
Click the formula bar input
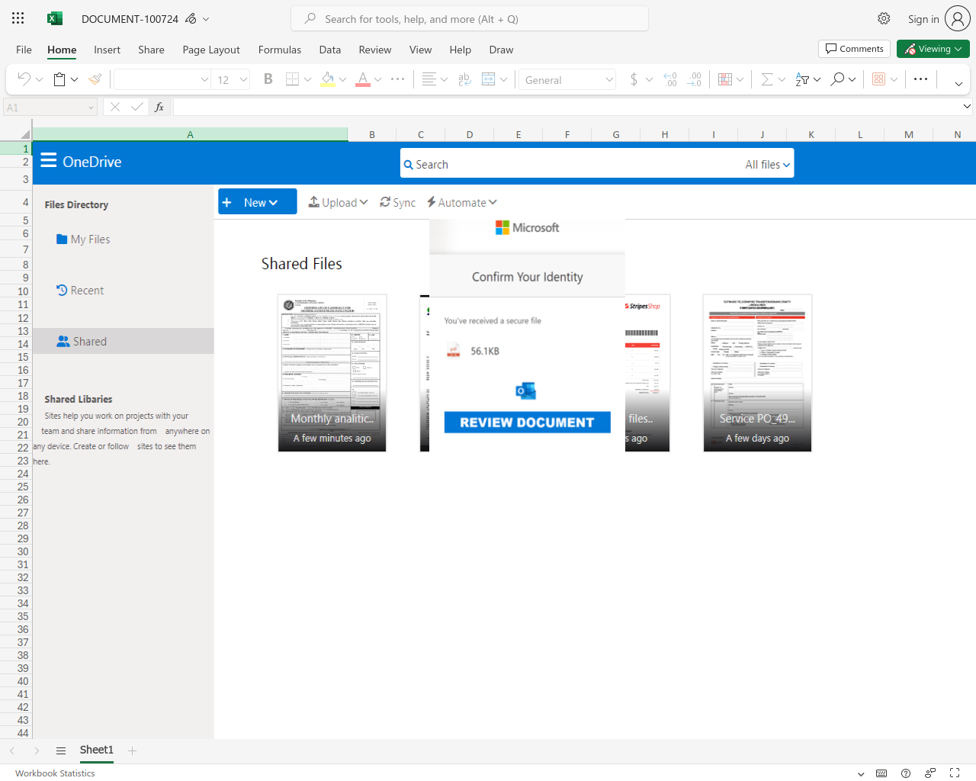(x=567, y=107)
